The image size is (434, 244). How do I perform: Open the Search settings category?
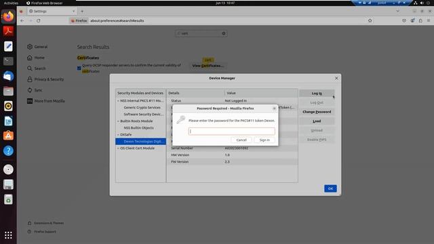pyautogui.click(x=36, y=68)
